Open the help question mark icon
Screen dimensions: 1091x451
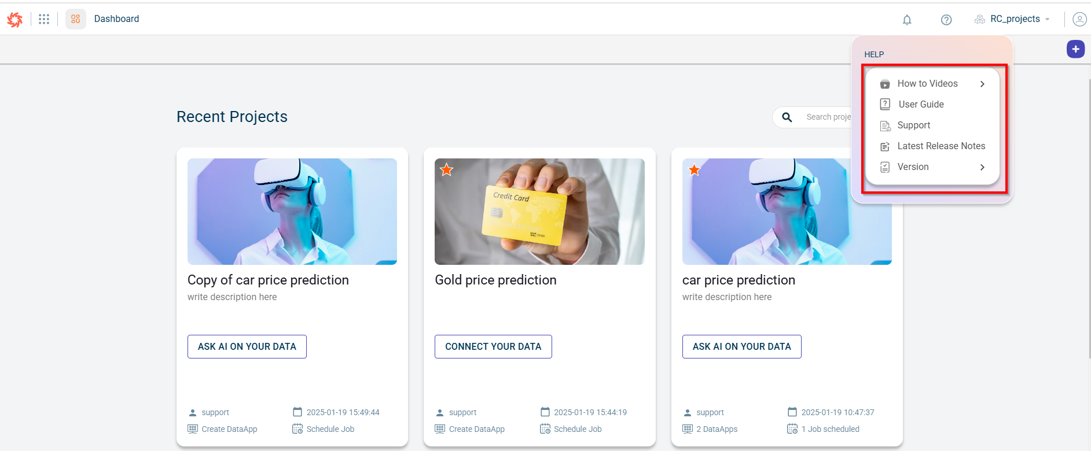946,20
